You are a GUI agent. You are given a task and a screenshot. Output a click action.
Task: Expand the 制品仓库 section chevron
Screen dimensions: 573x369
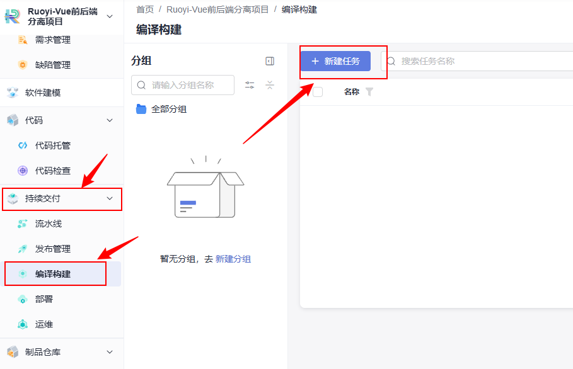point(109,352)
